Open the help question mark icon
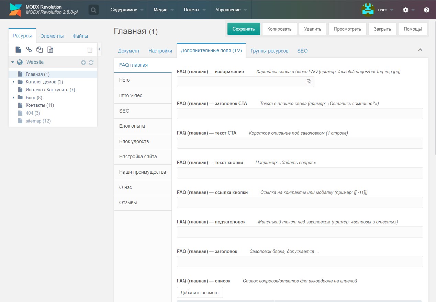The height and width of the screenshot is (302, 436). [x=426, y=10]
